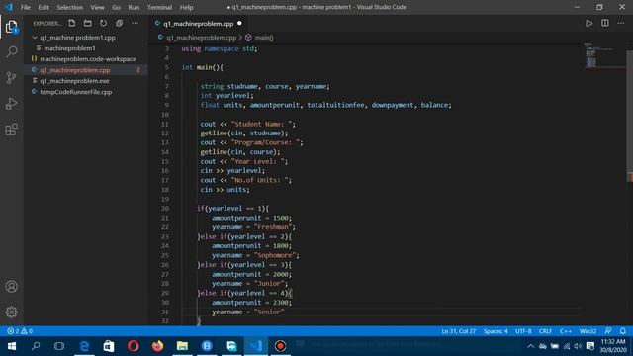Launch Microsoft Edge from the taskbar
This screenshot has width=633, height=356.
(x=84, y=346)
